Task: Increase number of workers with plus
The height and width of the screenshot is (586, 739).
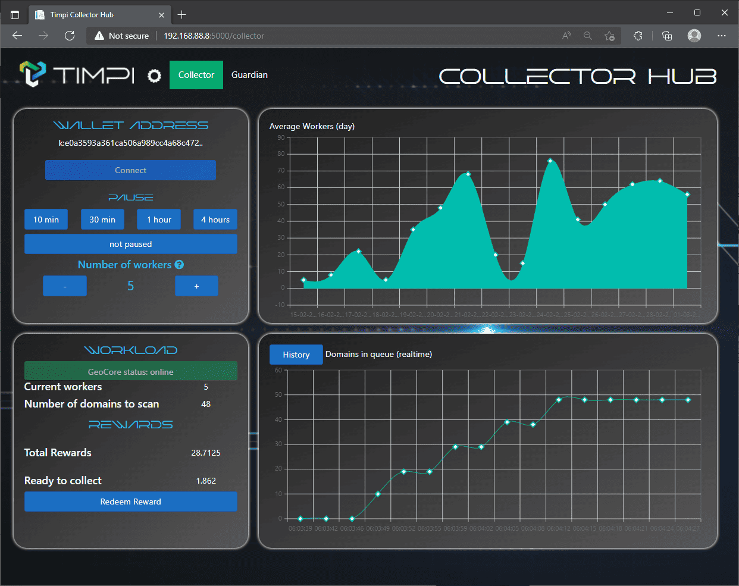Action: (196, 286)
